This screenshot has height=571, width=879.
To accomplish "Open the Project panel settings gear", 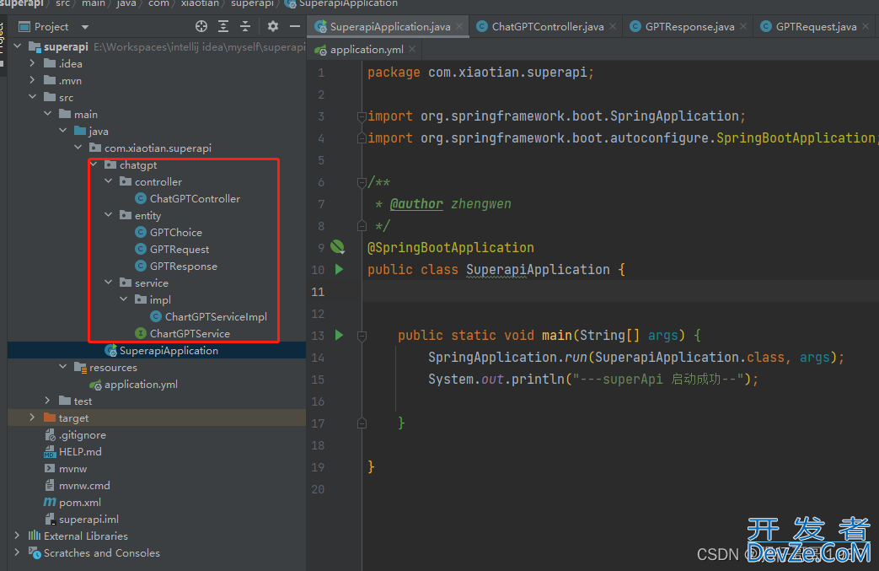I will (273, 26).
